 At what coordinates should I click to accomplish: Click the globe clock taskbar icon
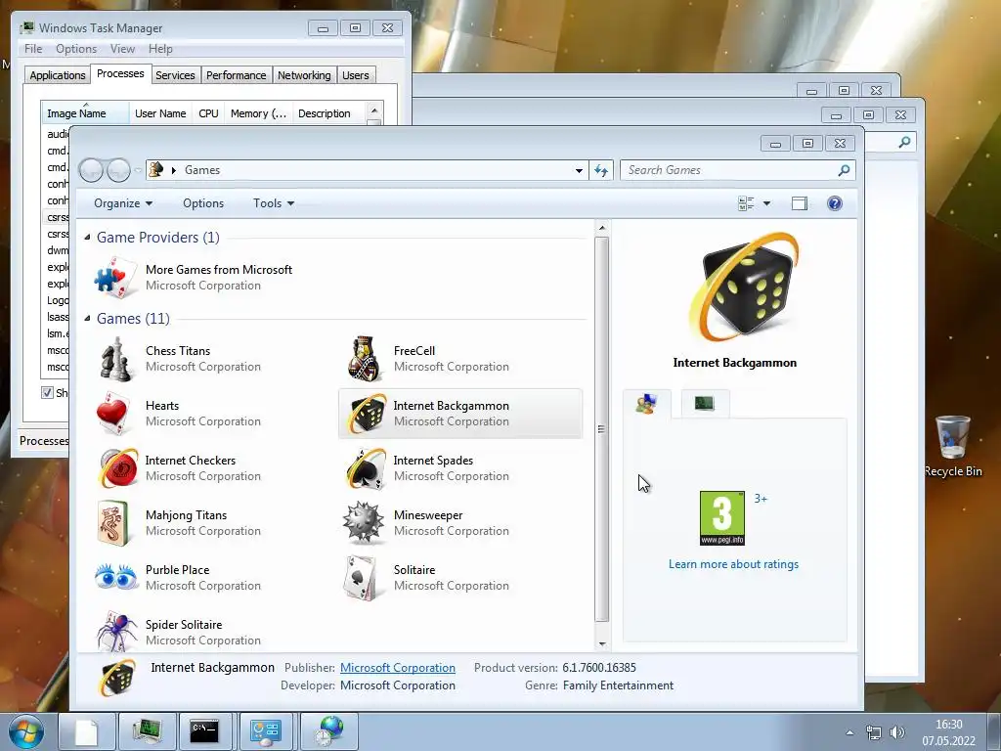click(329, 731)
